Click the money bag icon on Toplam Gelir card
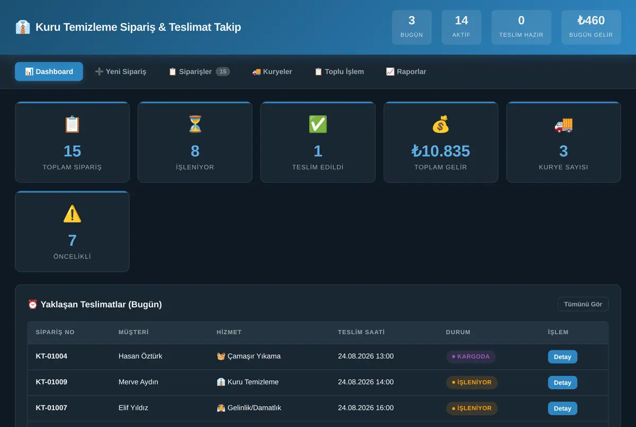636x427 pixels. (440, 124)
